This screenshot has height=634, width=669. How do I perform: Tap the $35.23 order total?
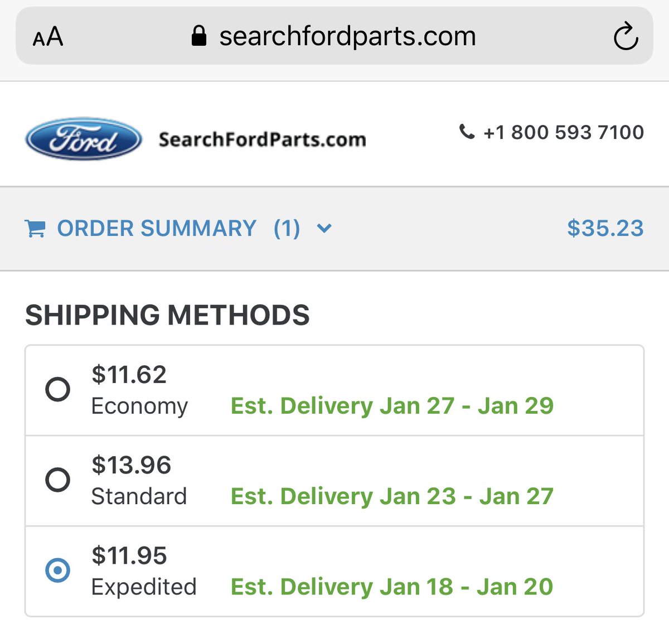(605, 228)
